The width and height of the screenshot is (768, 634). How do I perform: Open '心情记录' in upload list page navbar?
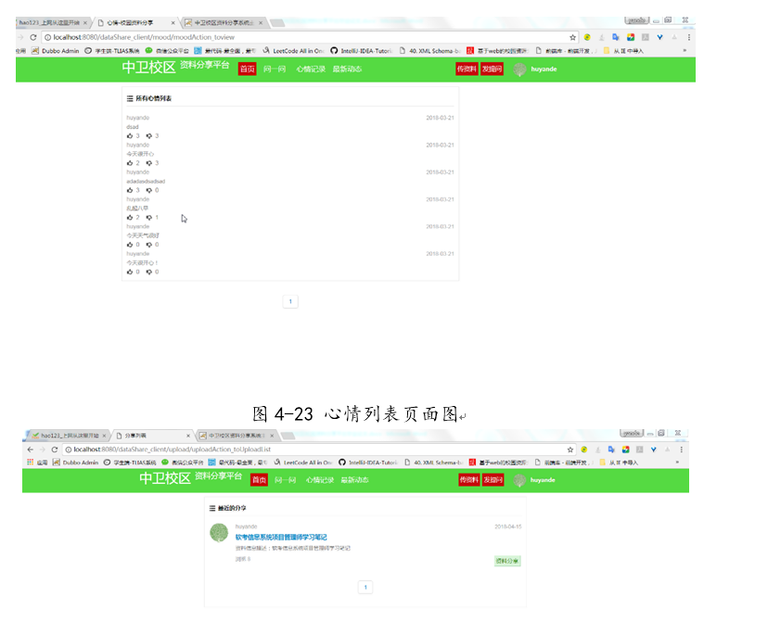click(x=320, y=480)
